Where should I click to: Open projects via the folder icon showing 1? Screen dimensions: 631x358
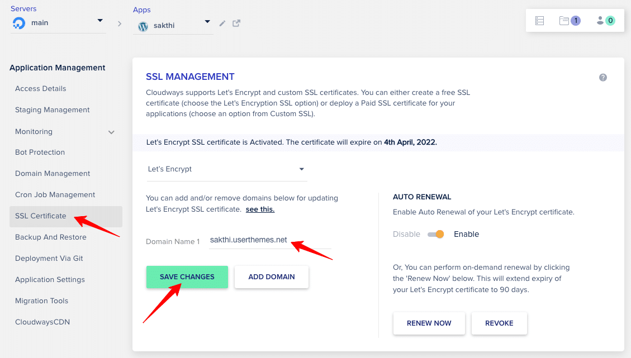pos(567,20)
